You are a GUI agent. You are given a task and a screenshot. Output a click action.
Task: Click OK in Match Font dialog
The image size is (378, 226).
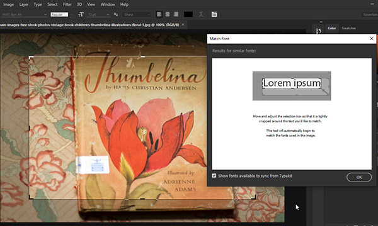(x=359, y=177)
